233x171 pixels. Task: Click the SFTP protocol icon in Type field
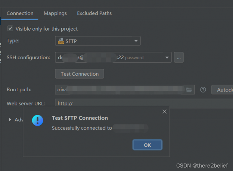[x=60, y=41]
